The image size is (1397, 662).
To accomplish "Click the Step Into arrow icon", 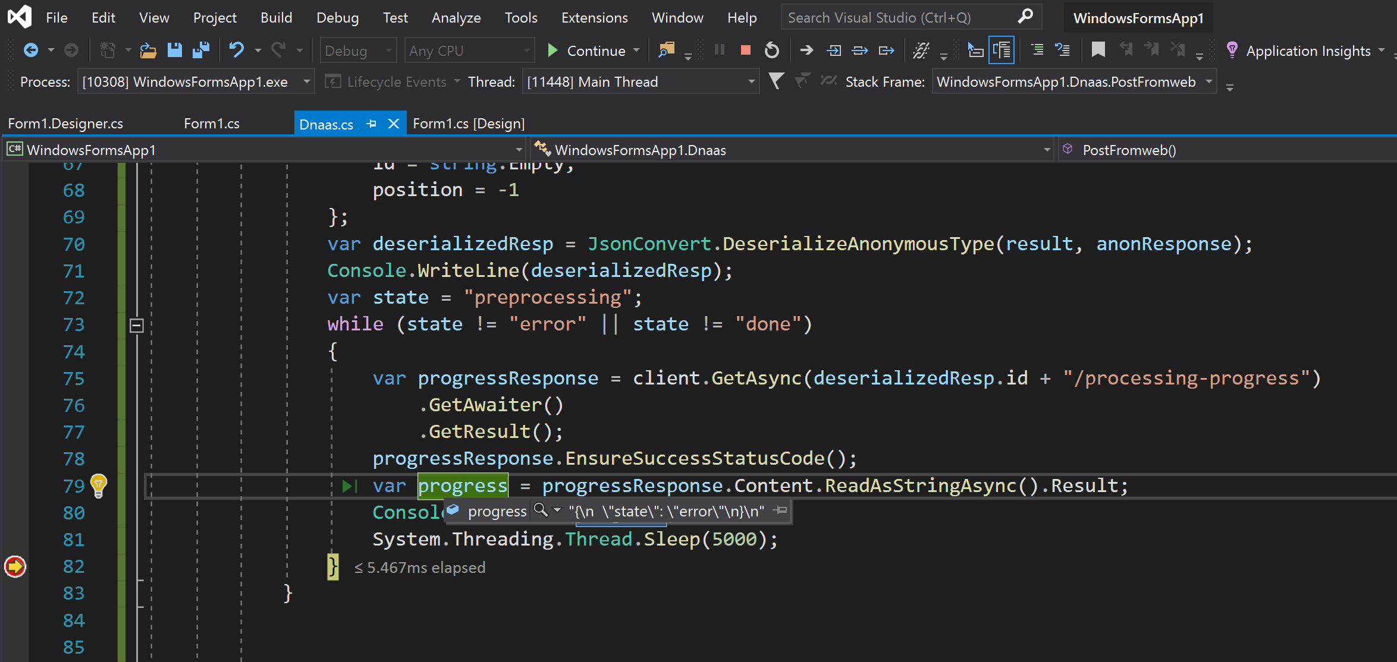I will click(834, 51).
